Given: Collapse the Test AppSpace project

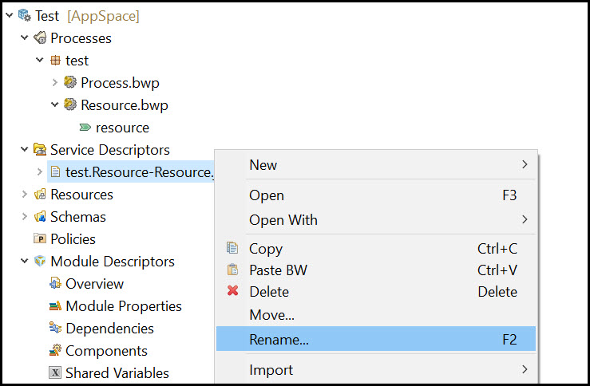Looking at the screenshot, I should [x=10, y=15].
